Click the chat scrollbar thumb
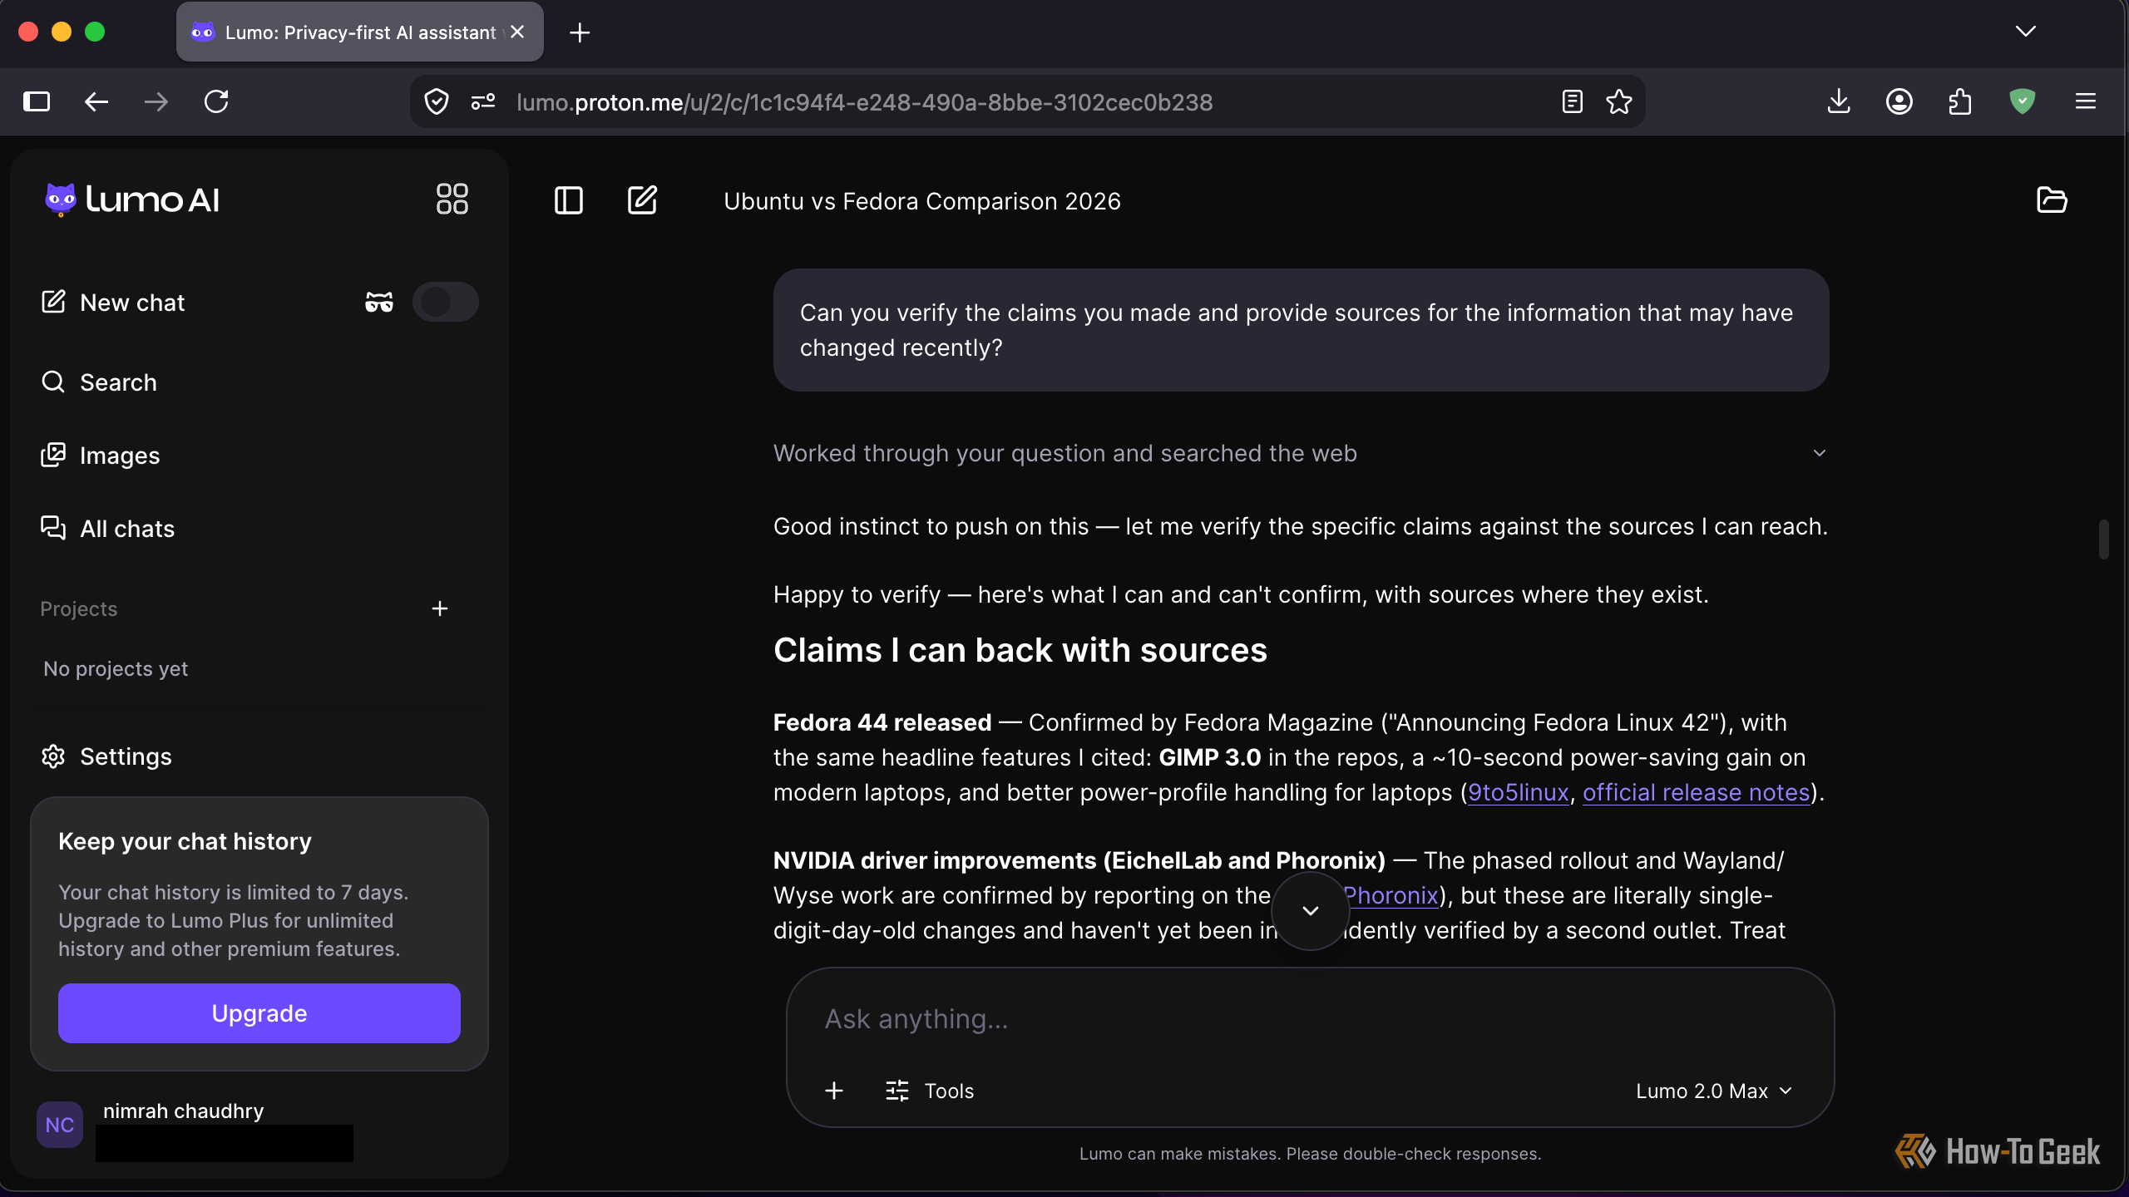 point(2103,539)
